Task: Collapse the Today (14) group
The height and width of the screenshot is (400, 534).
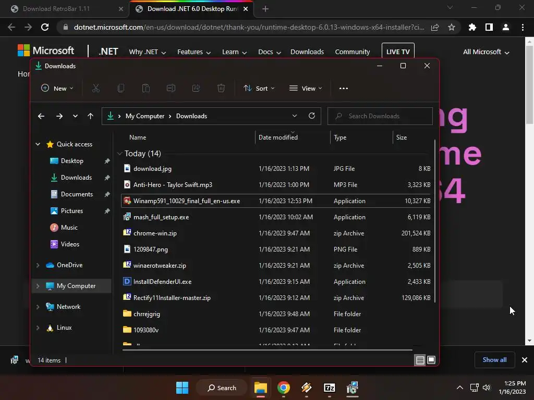Action: tap(119, 154)
